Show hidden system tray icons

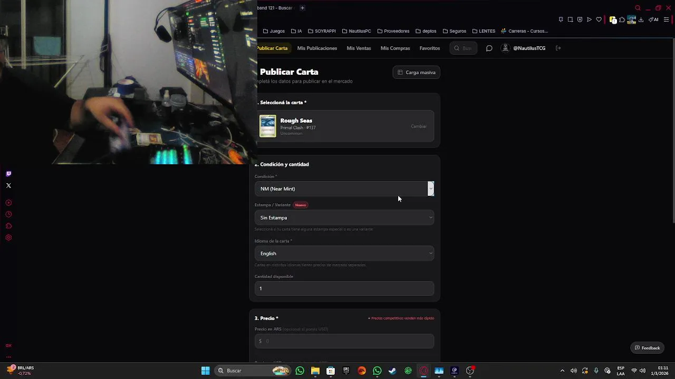(x=562, y=371)
